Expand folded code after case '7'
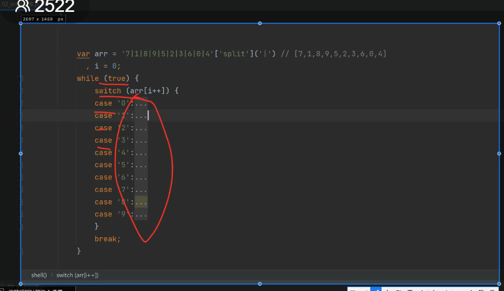504x291 pixels. [x=141, y=190]
